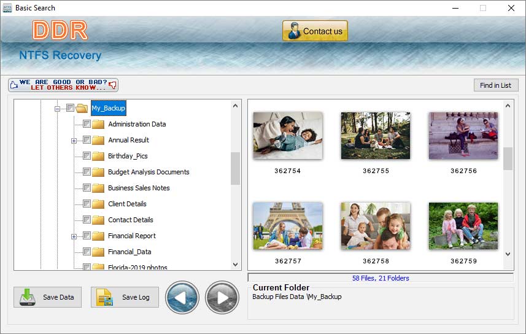Expand the Annual Result folder node
Image resolution: width=526 pixels, height=334 pixels.
tap(74, 141)
